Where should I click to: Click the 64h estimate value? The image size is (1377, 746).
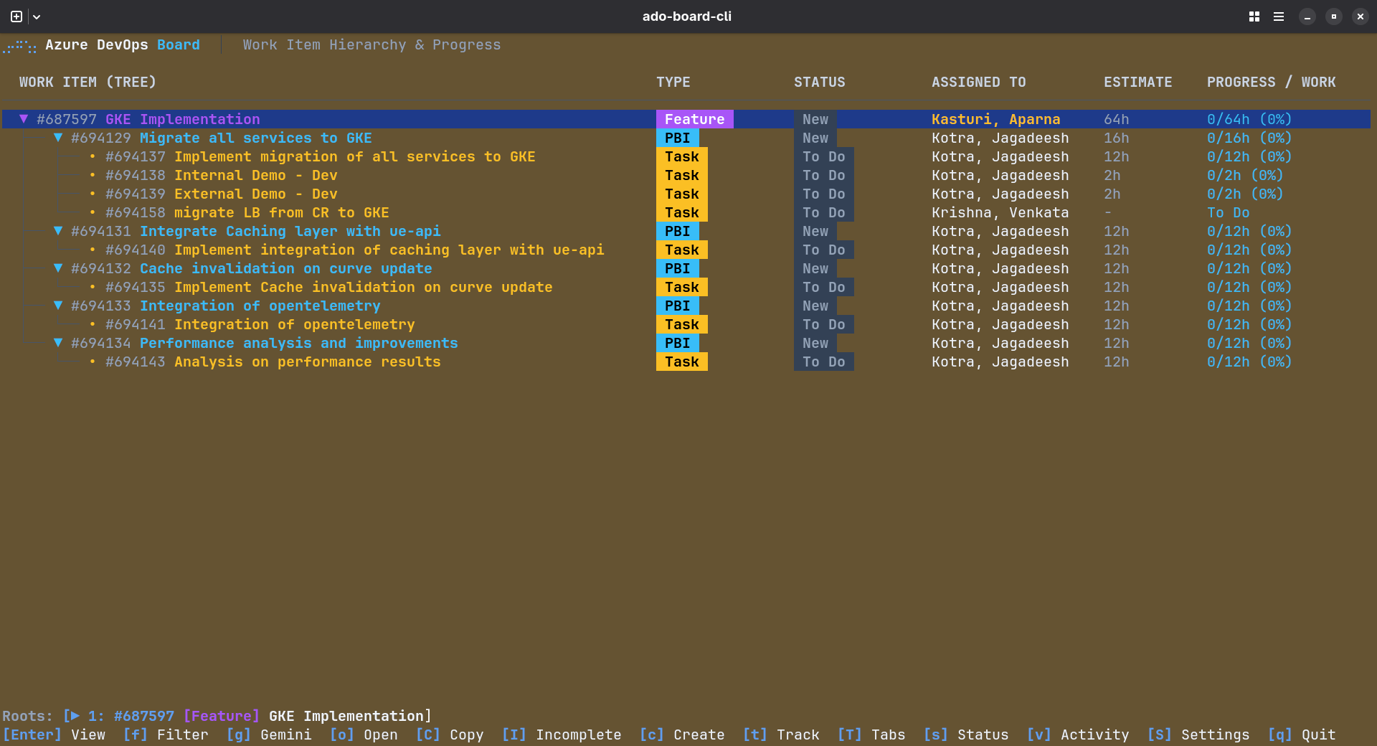(1117, 119)
